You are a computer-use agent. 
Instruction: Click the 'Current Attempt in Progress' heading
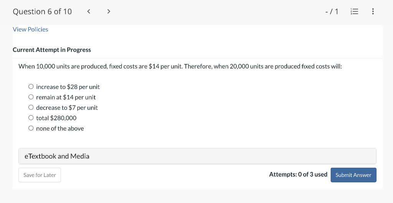click(52, 50)
